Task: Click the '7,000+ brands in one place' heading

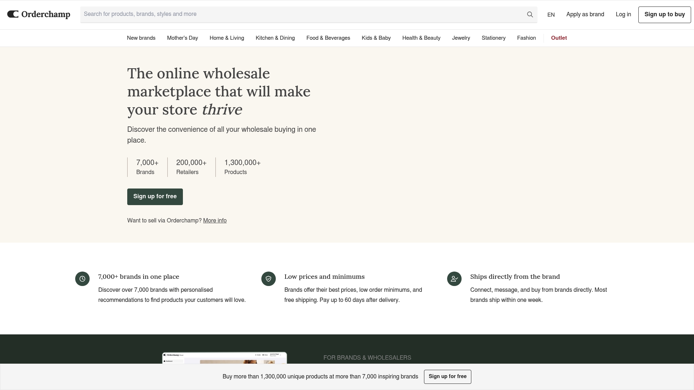Action: coord(139,277)
